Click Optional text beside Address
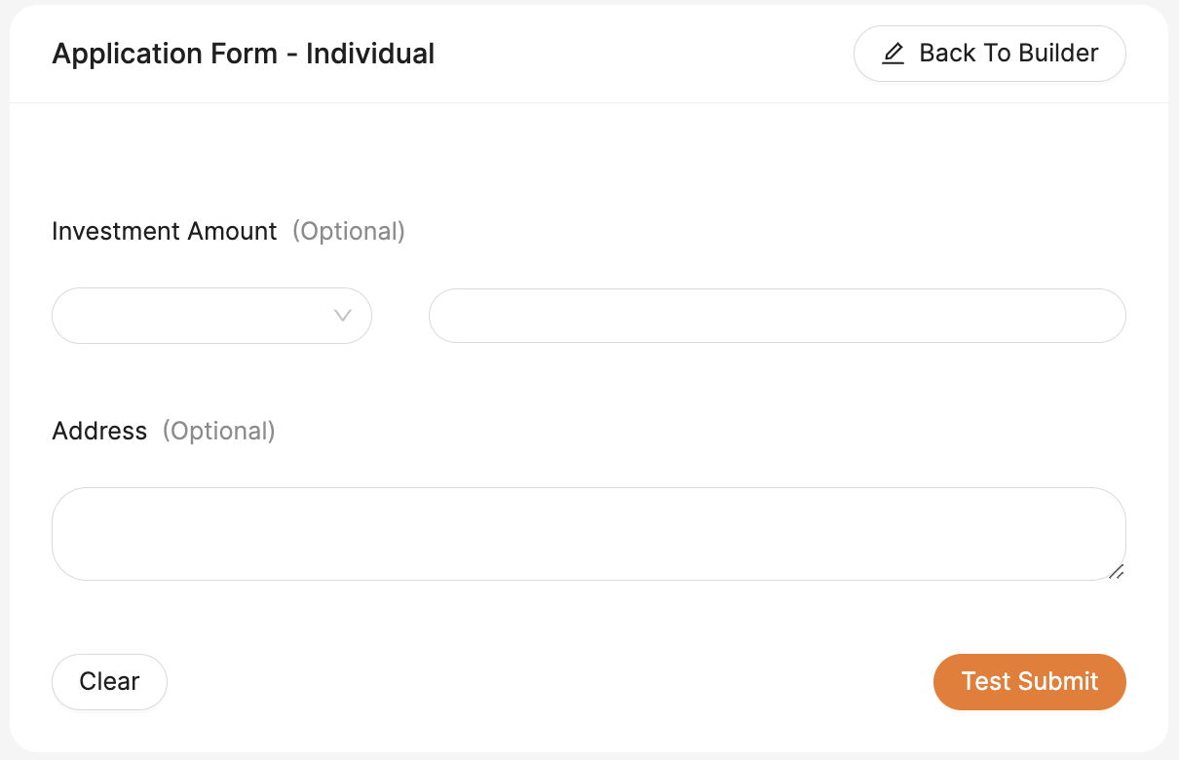Screen dimensions: 1179x760 click(x=219, y=432)
